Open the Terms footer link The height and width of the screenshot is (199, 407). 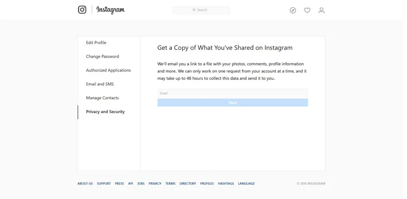(x=170, y=184)
